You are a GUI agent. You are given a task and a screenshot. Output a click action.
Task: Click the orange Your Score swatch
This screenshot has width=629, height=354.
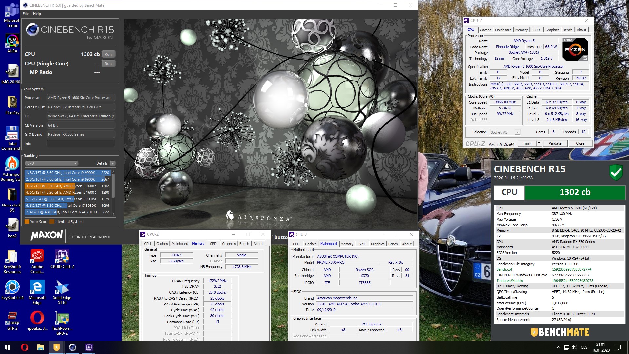27,222
